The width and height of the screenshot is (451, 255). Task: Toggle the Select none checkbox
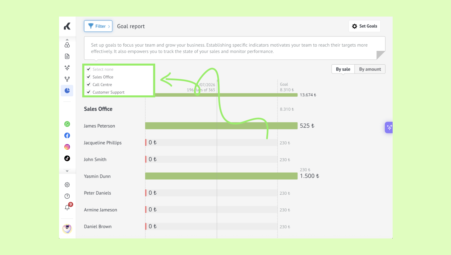(89, 69)
